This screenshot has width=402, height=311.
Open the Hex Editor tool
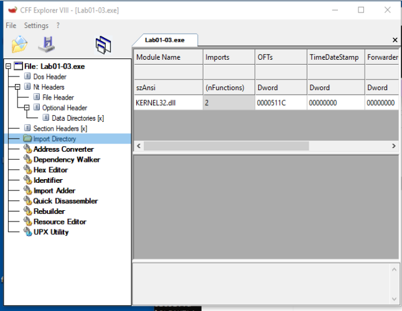click(51, 170)
